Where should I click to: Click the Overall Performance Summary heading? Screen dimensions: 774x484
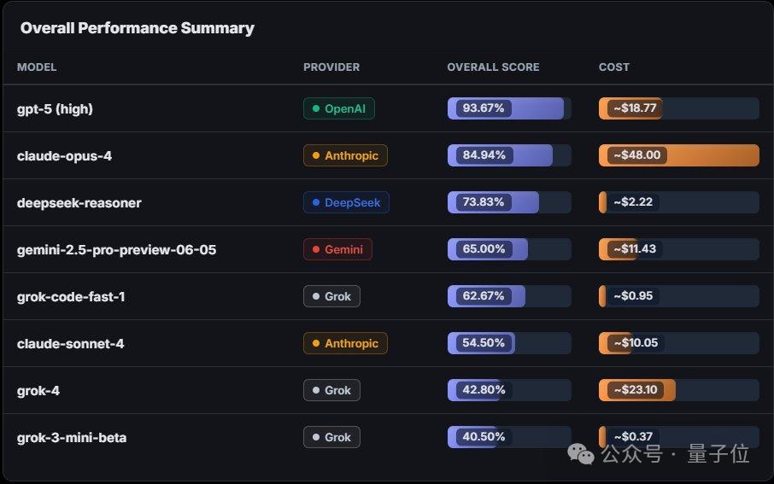(x=137, y=28)
